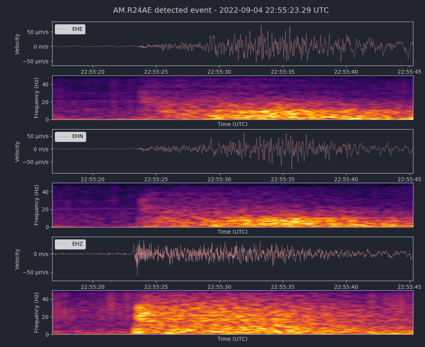The height and width of the screenshot is (347, 425).
Task: Click the 40 Hz tick on the middle spectrogram
Action: point(45,192)
